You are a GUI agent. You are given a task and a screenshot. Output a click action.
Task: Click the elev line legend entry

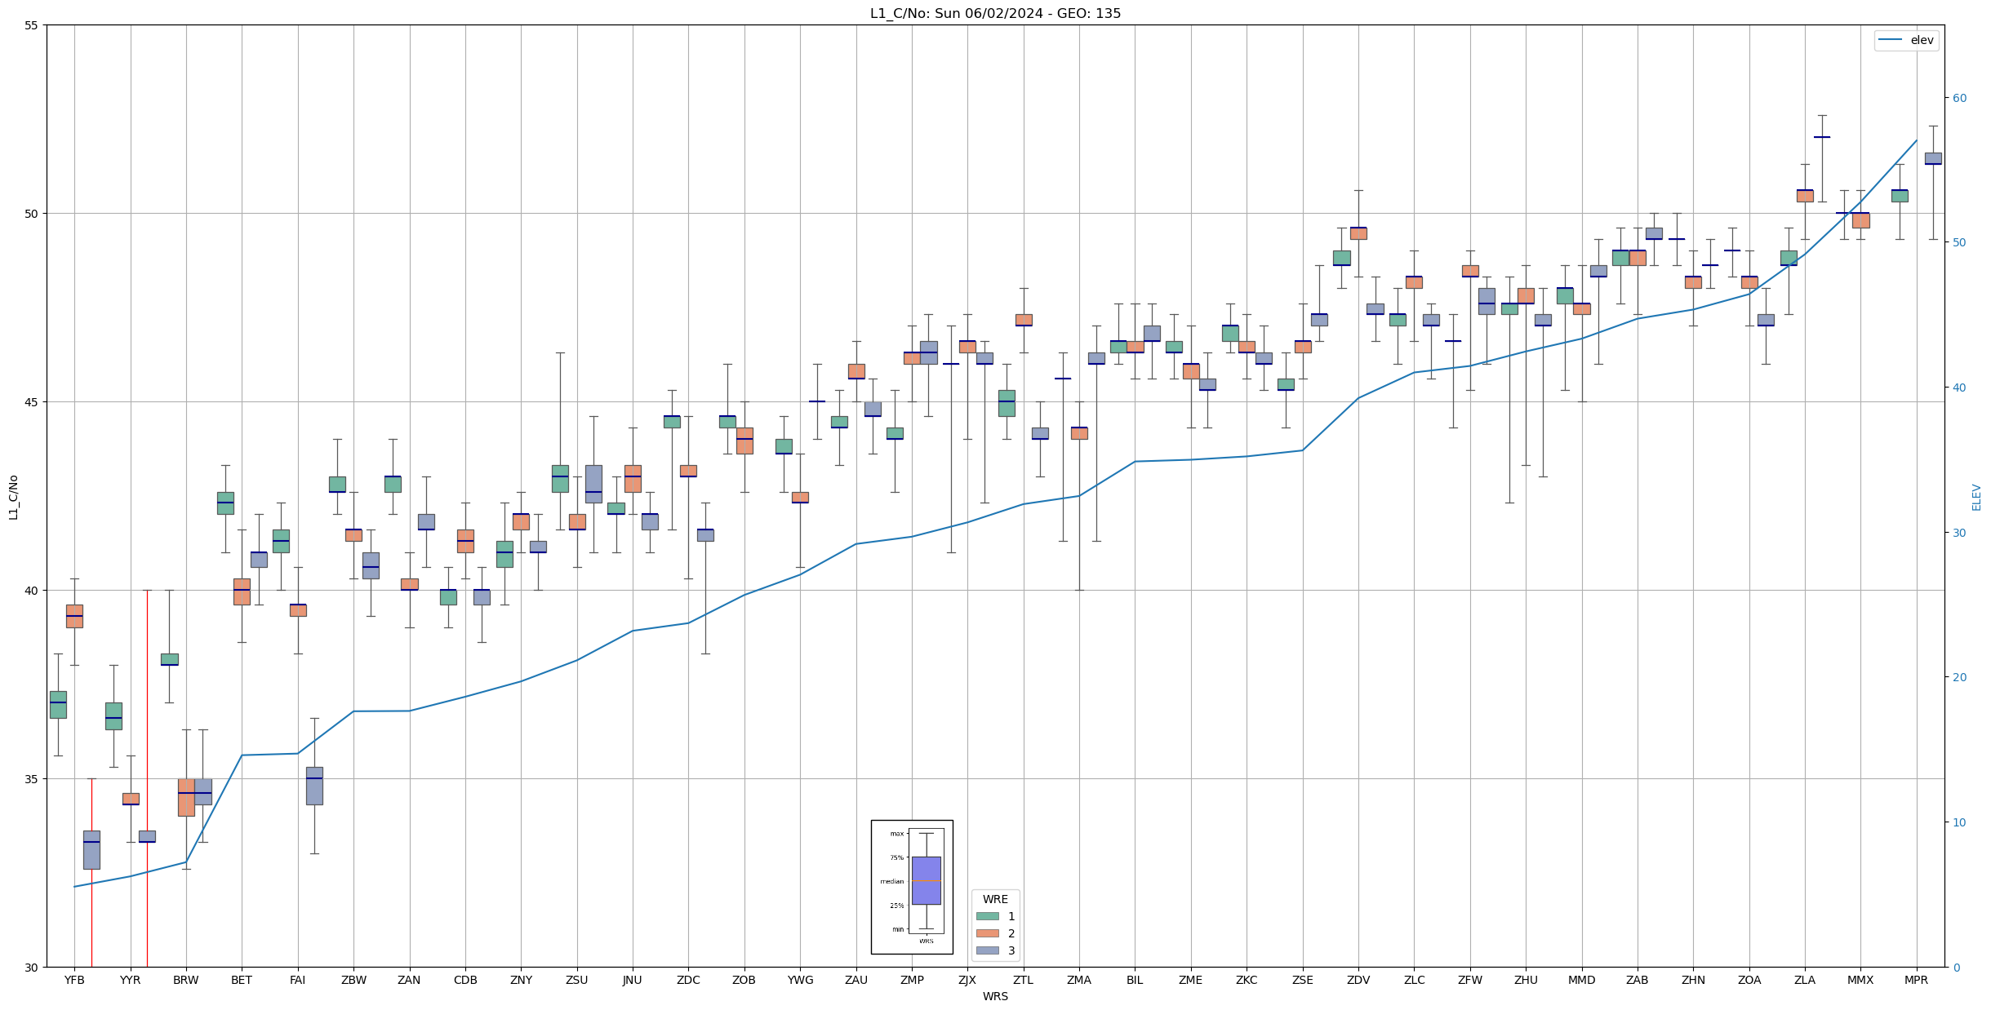(1905, 40)
